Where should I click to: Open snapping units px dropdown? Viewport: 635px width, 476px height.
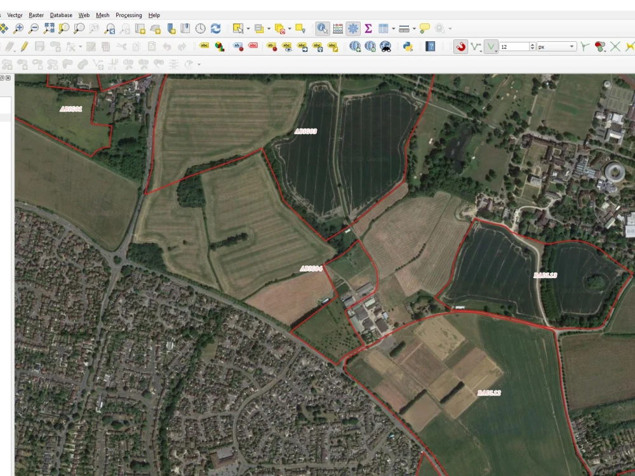[x=556, y=46]
